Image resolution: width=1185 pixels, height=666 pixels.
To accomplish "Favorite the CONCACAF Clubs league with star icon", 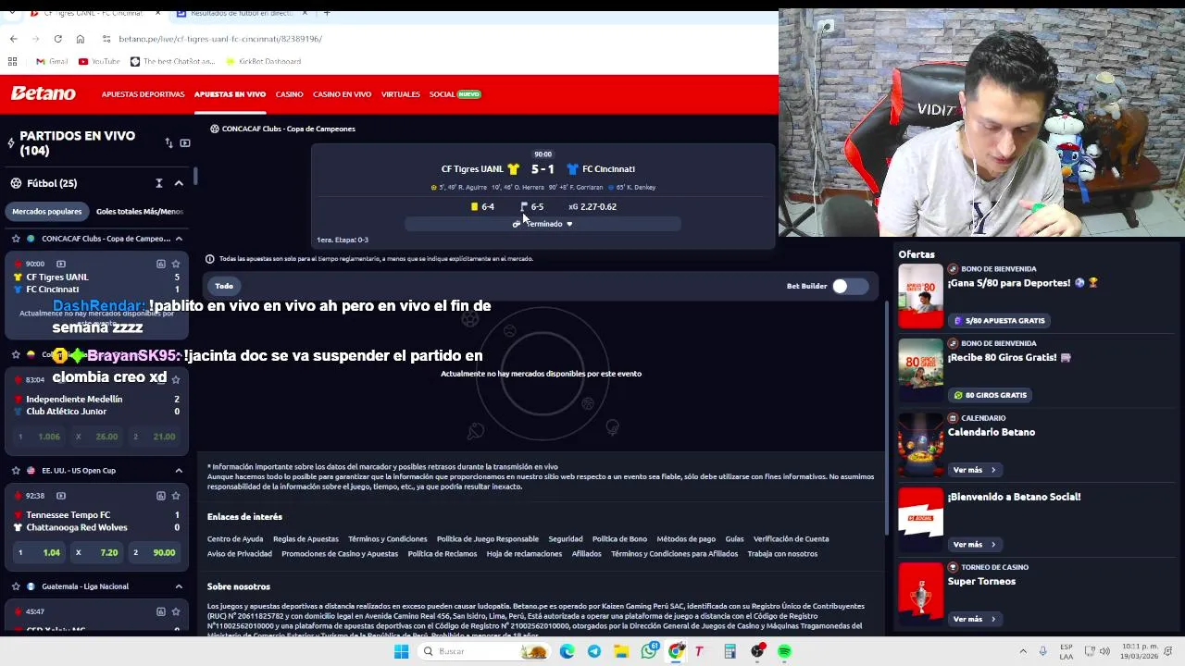I will (x=16, y=239).
